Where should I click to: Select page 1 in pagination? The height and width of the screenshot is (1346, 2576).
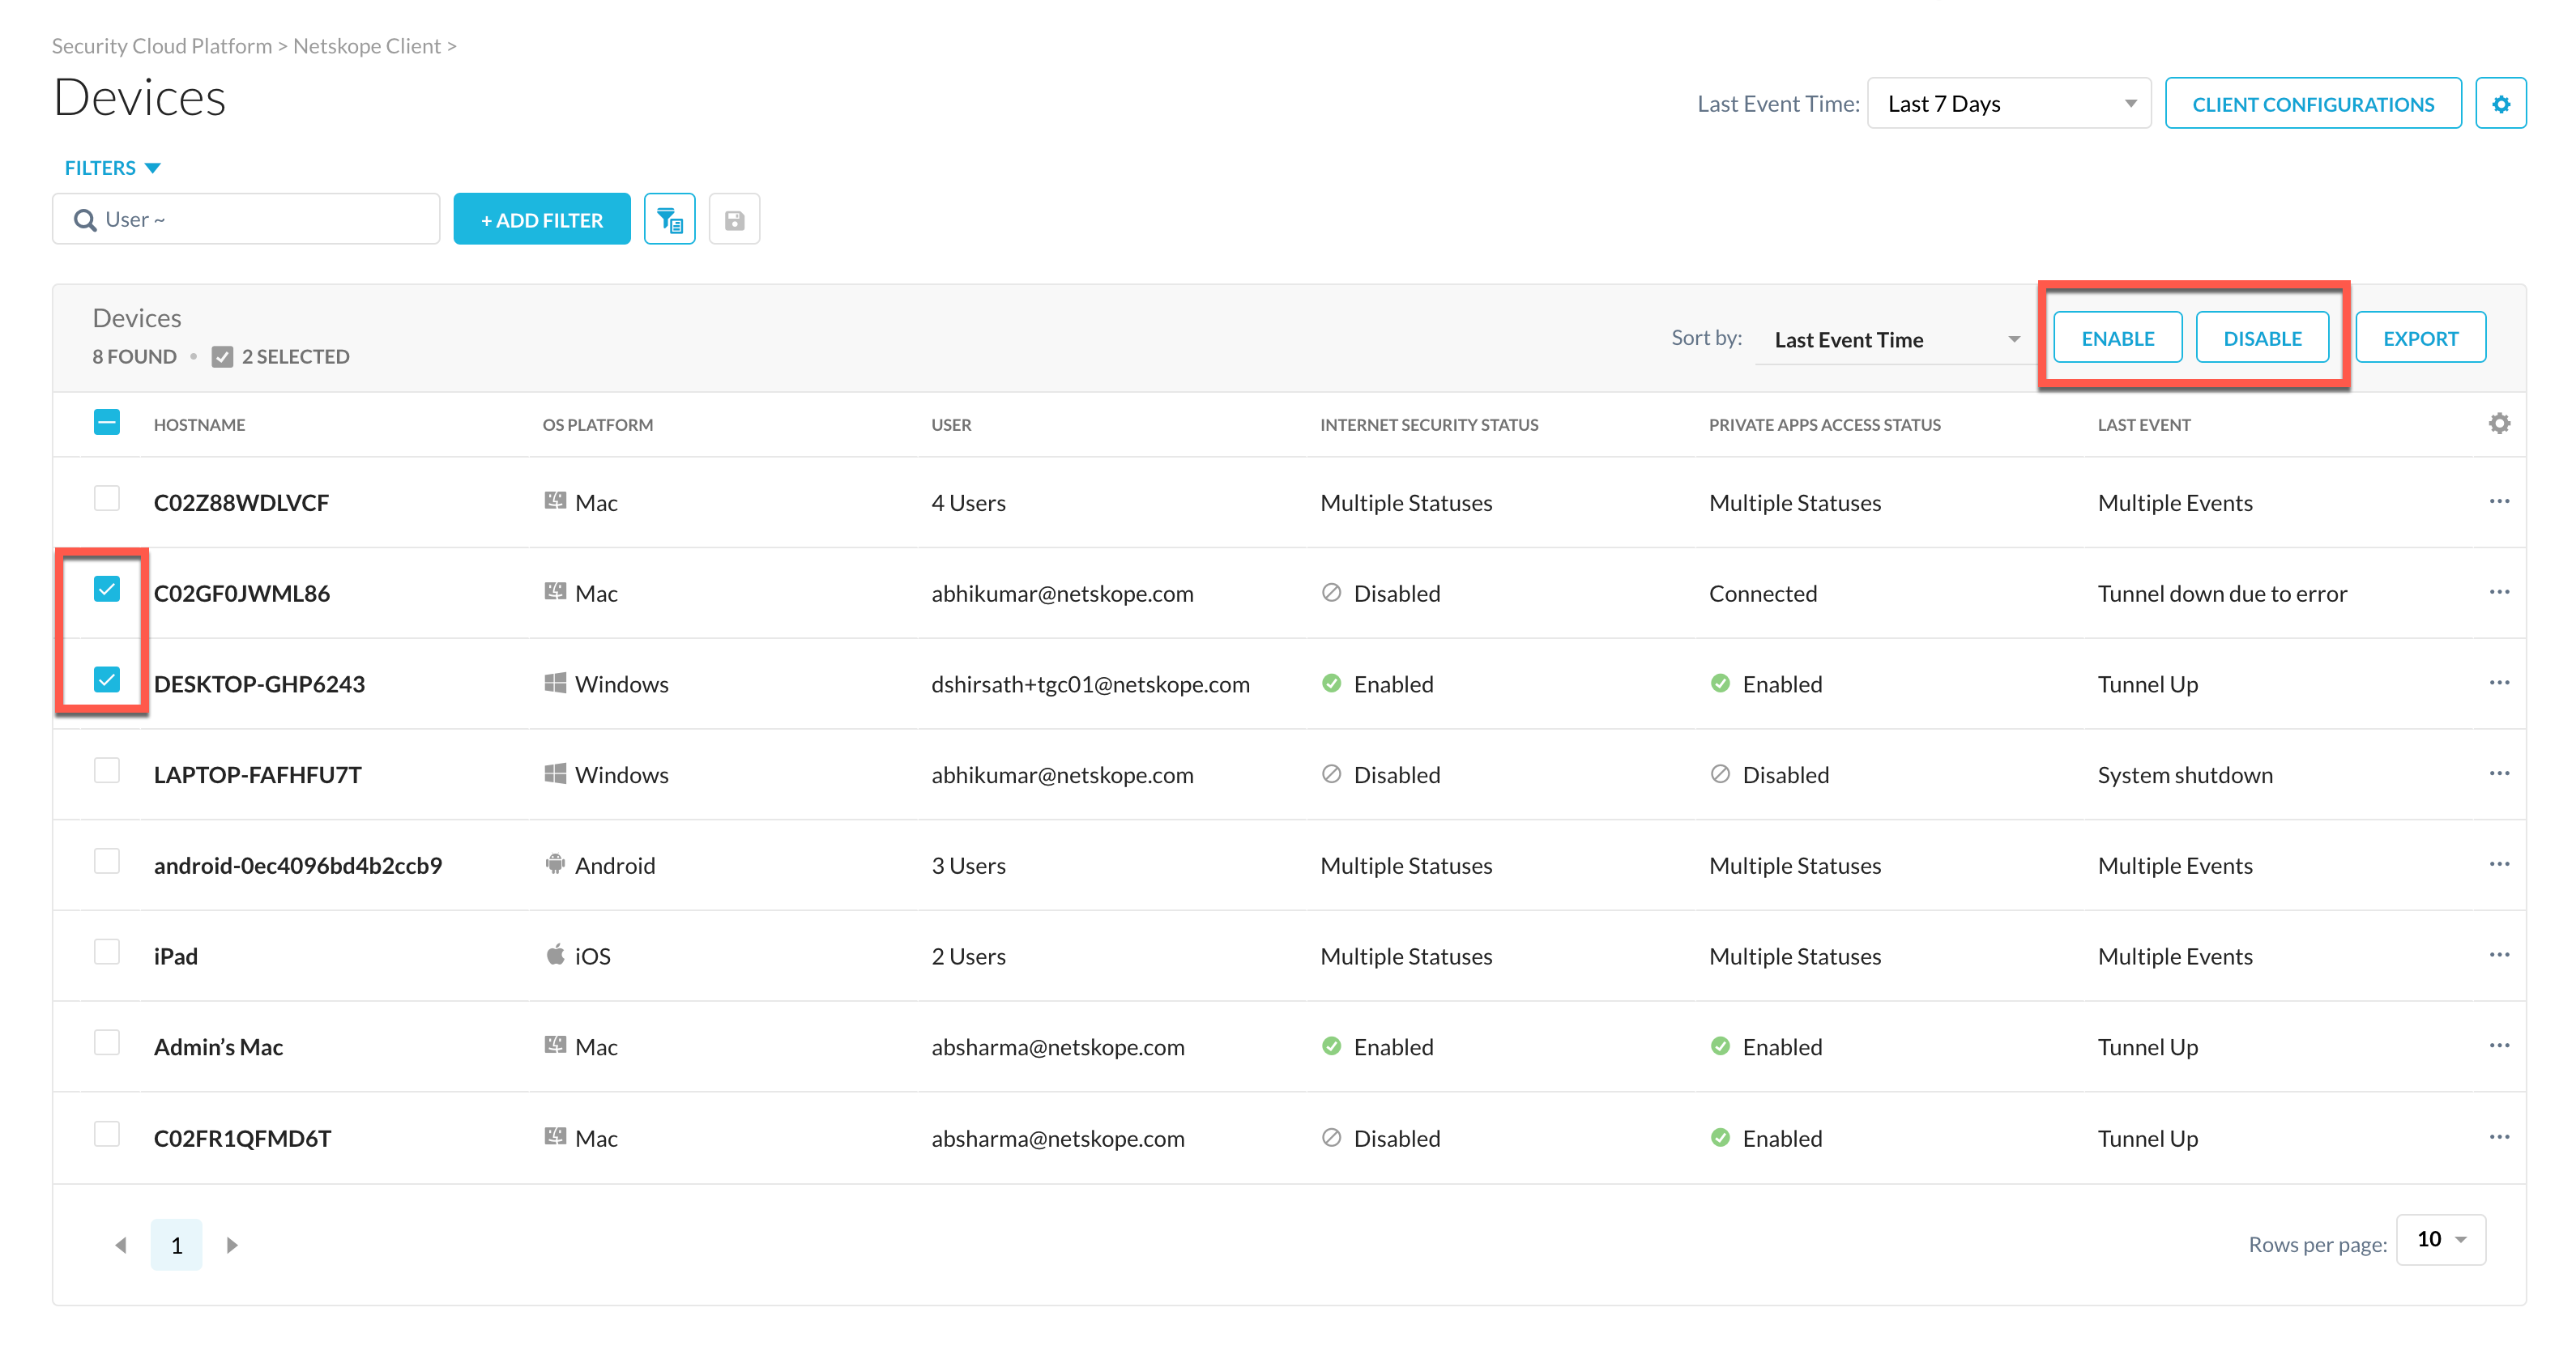pyautogui.click(x=177, y=1245)
